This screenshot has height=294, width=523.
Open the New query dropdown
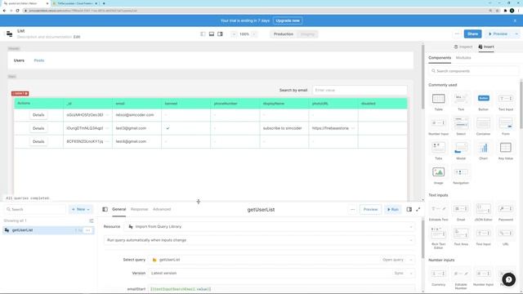81,209
